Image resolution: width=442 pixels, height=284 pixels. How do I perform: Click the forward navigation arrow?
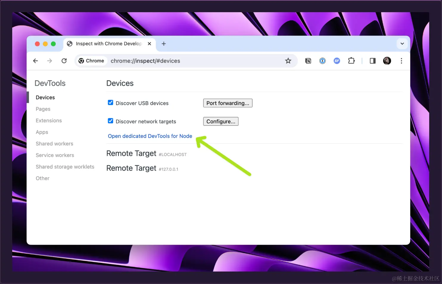pos(49,61)
